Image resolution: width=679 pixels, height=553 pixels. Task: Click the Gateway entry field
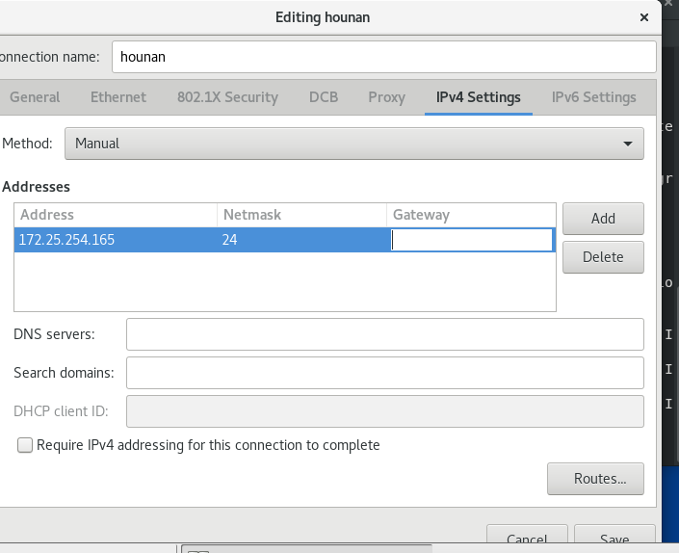[x=472, y=240]
